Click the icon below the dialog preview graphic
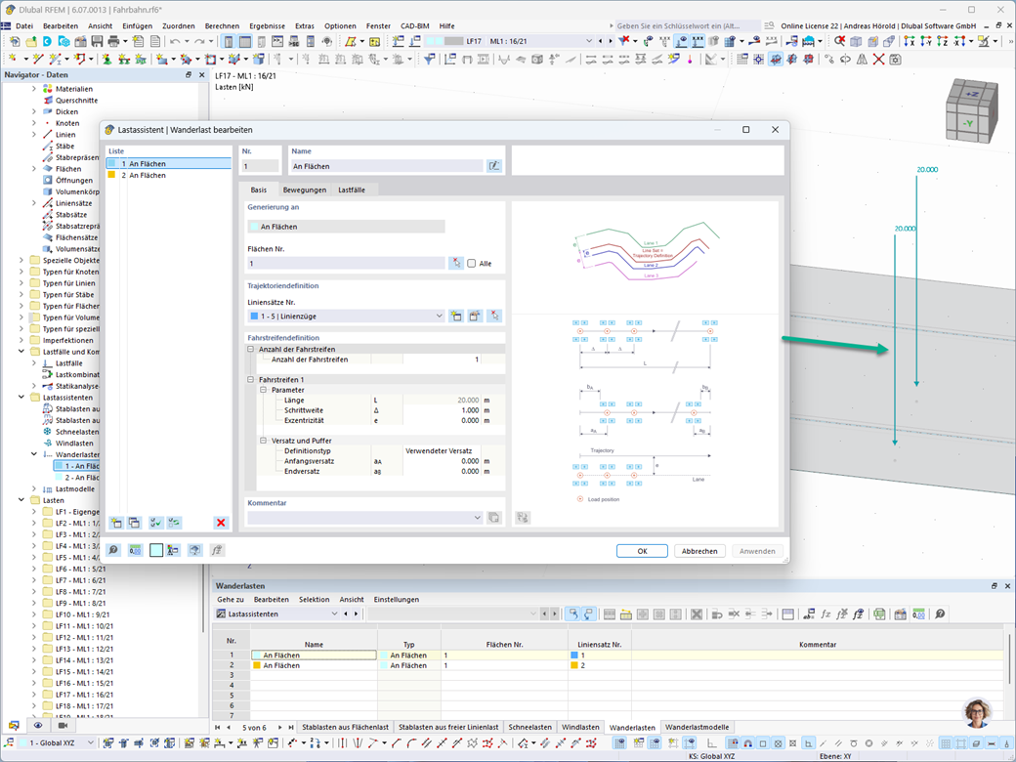The image size is (1016, 762). [523, 518]
